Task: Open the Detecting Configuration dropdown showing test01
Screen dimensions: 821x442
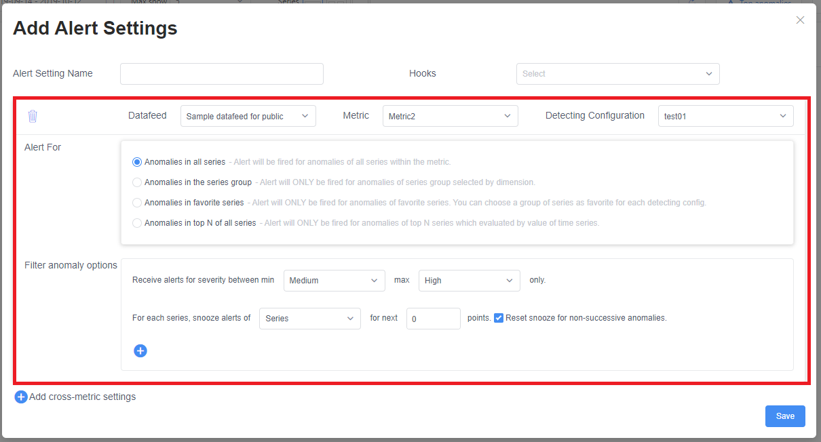Action: point(725,115)
